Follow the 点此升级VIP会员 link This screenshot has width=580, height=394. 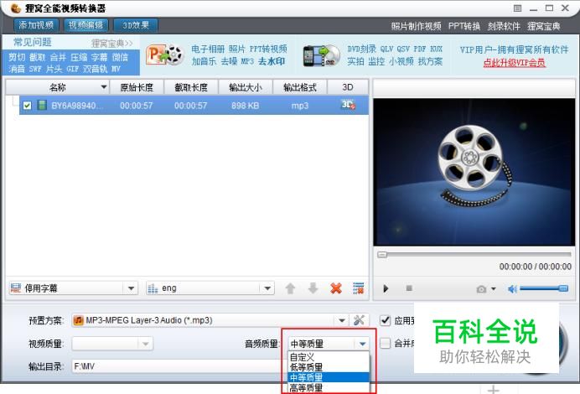coord(514,63)
